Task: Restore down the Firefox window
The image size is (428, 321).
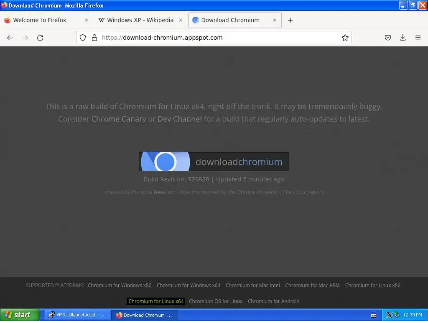Action: (413, 5)
